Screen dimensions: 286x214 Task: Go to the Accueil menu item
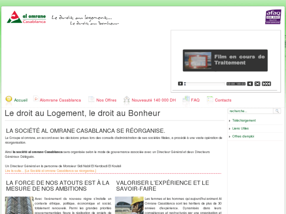point(21,100)
